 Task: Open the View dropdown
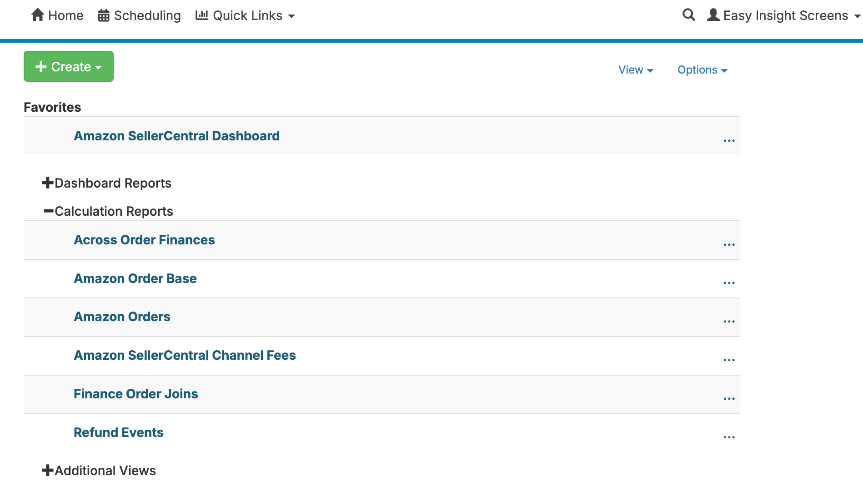[x=635, y=69]
